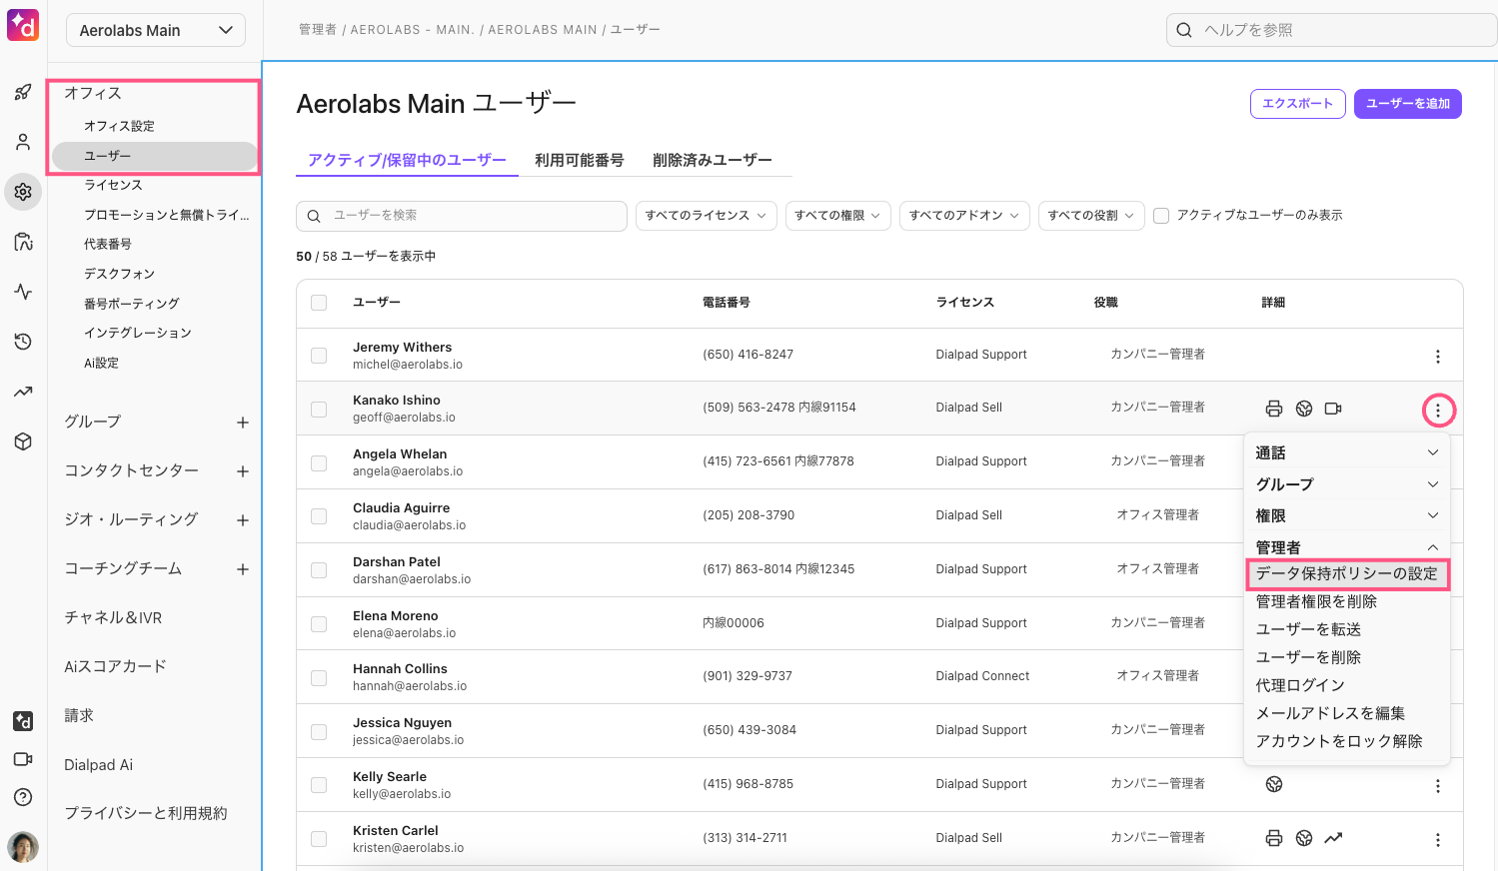
Task: Click the ユーザーを追加 button
Action: [1408, 104]
